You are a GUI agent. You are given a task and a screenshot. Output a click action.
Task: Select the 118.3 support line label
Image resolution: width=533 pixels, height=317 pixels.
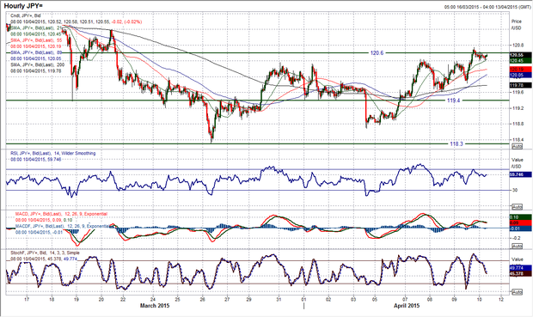(x=456, y=143)
